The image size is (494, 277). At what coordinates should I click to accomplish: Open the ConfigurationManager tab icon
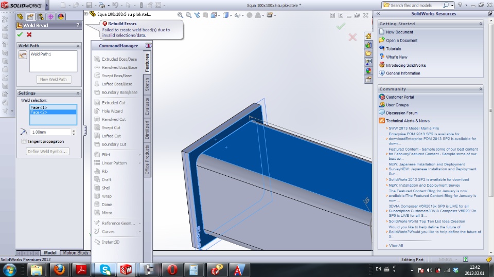40,16
